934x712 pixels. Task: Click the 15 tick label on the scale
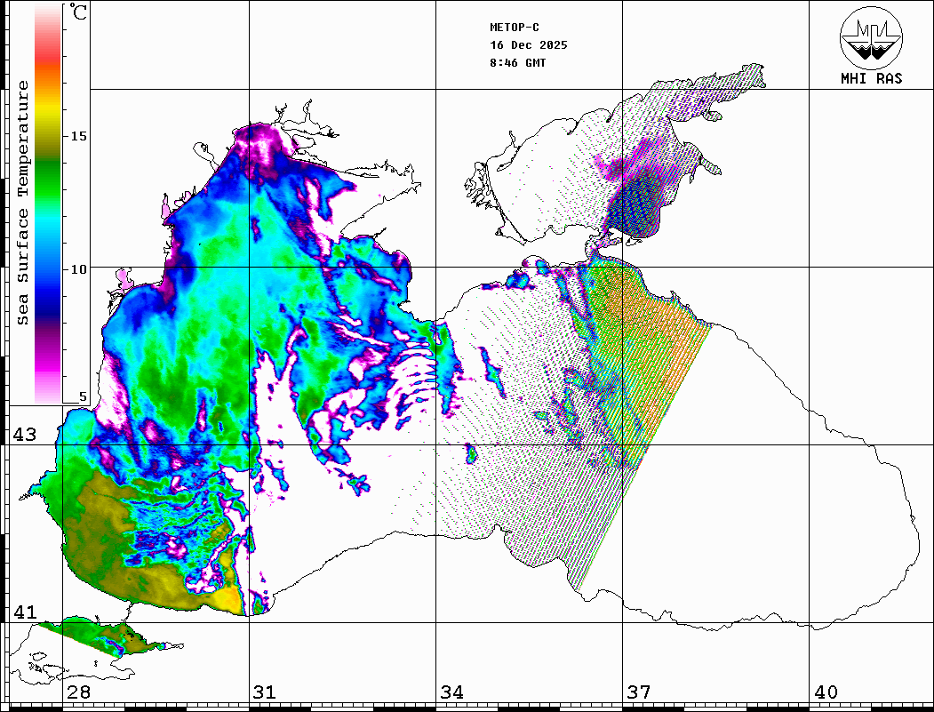click(x=78, y=136)
